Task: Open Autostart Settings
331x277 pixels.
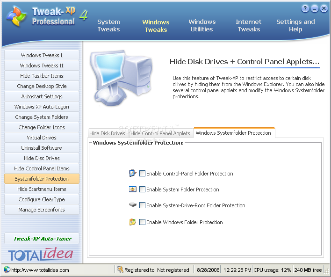Action: 42,96
